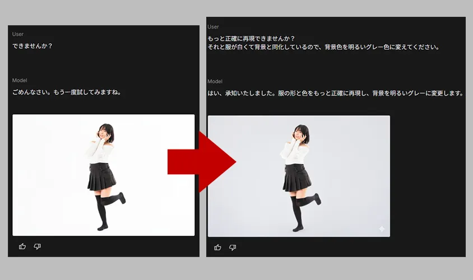The width and height of the screenshot is (473, 280).
Task: Select the model reply "ごめんなさい。もう一度試してみますね。"
Action: (x=67, y=92)
